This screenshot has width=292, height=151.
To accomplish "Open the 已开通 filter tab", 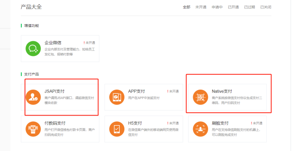I will point(233,7).
